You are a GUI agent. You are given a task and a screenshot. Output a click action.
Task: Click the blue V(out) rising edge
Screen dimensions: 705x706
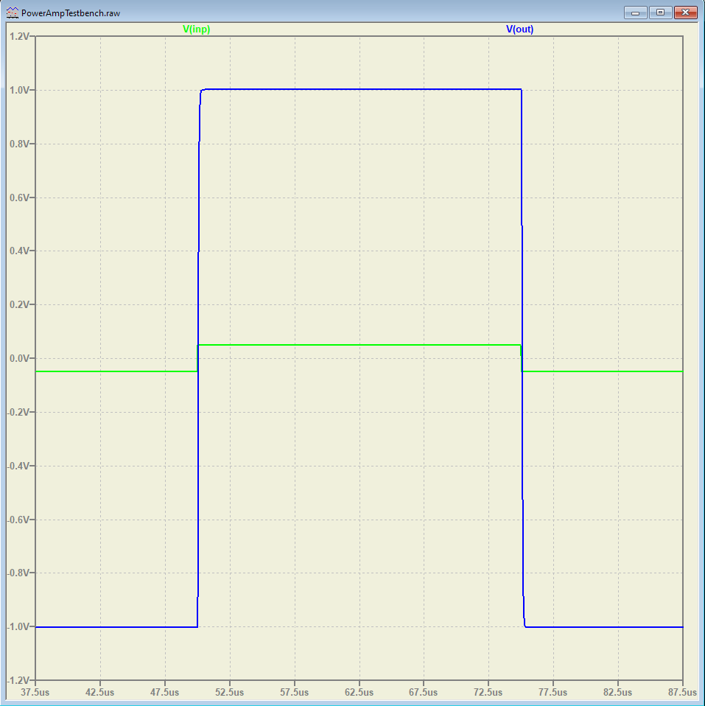[x=199, y=358]
